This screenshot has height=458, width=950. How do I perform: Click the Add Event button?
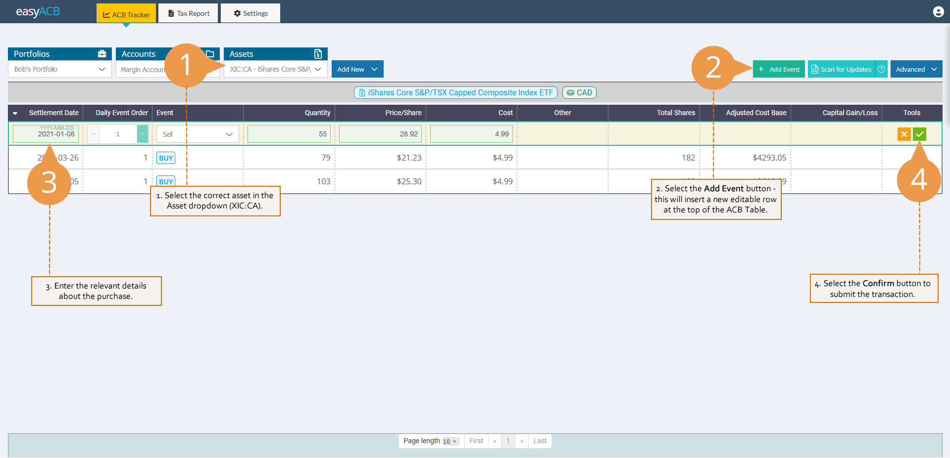[779, 69]
